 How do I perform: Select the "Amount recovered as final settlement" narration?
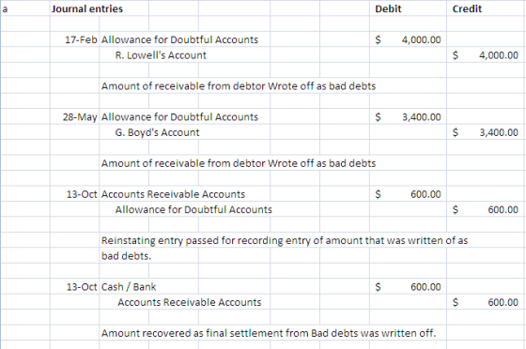pos(269,333)
